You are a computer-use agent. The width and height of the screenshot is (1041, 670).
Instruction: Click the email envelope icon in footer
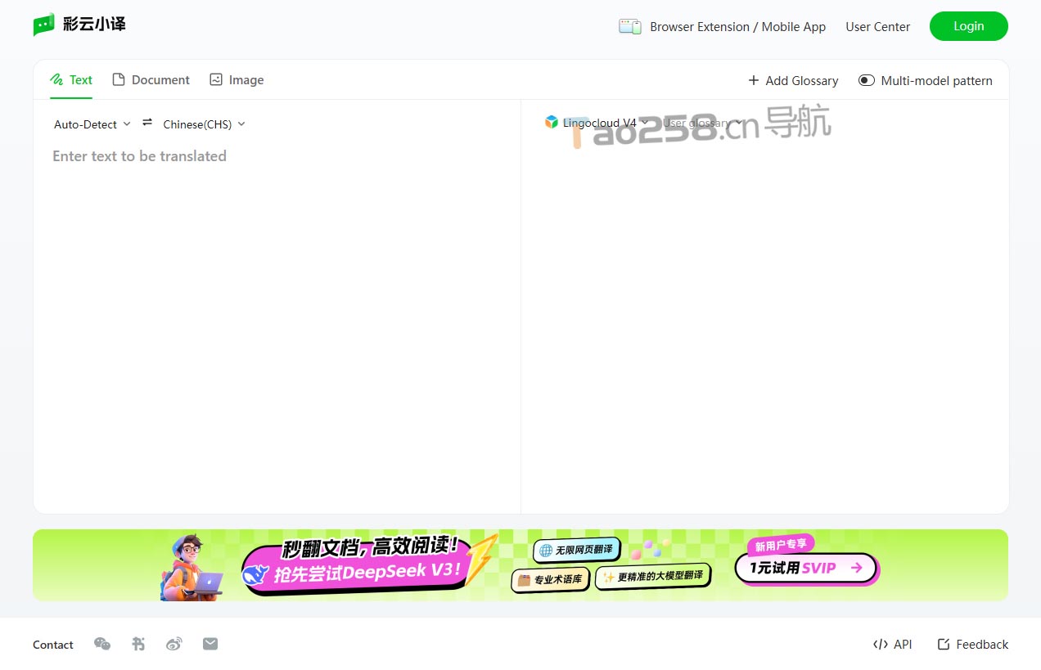click(x=210, y=644)
